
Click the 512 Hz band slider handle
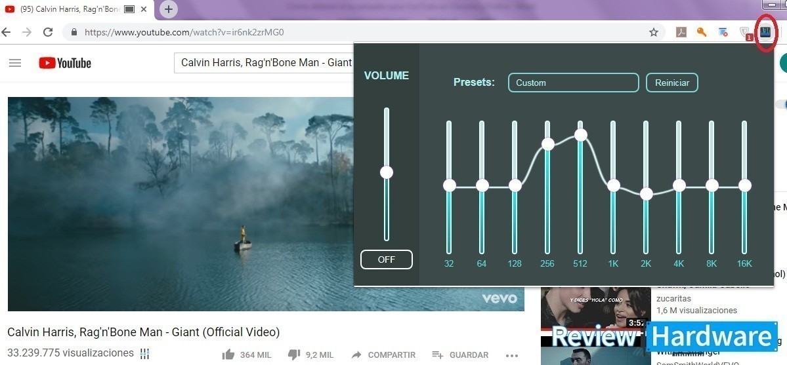[x=581, y=135]
